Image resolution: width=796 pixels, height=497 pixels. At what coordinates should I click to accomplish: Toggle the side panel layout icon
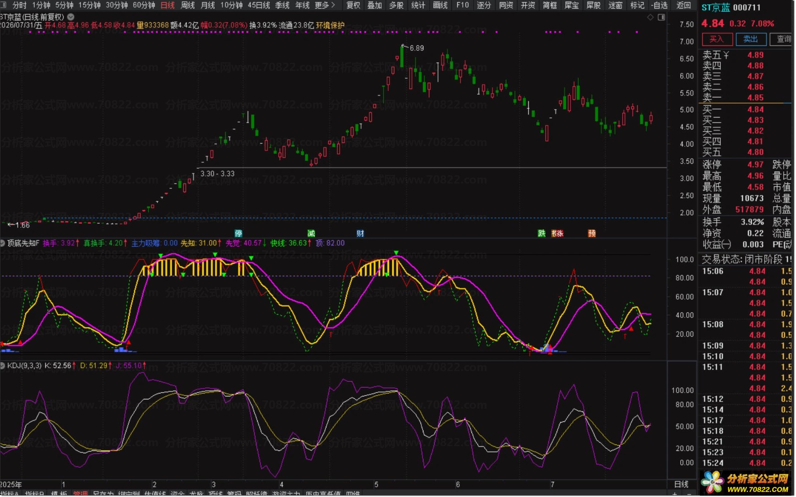pos(661,17)
